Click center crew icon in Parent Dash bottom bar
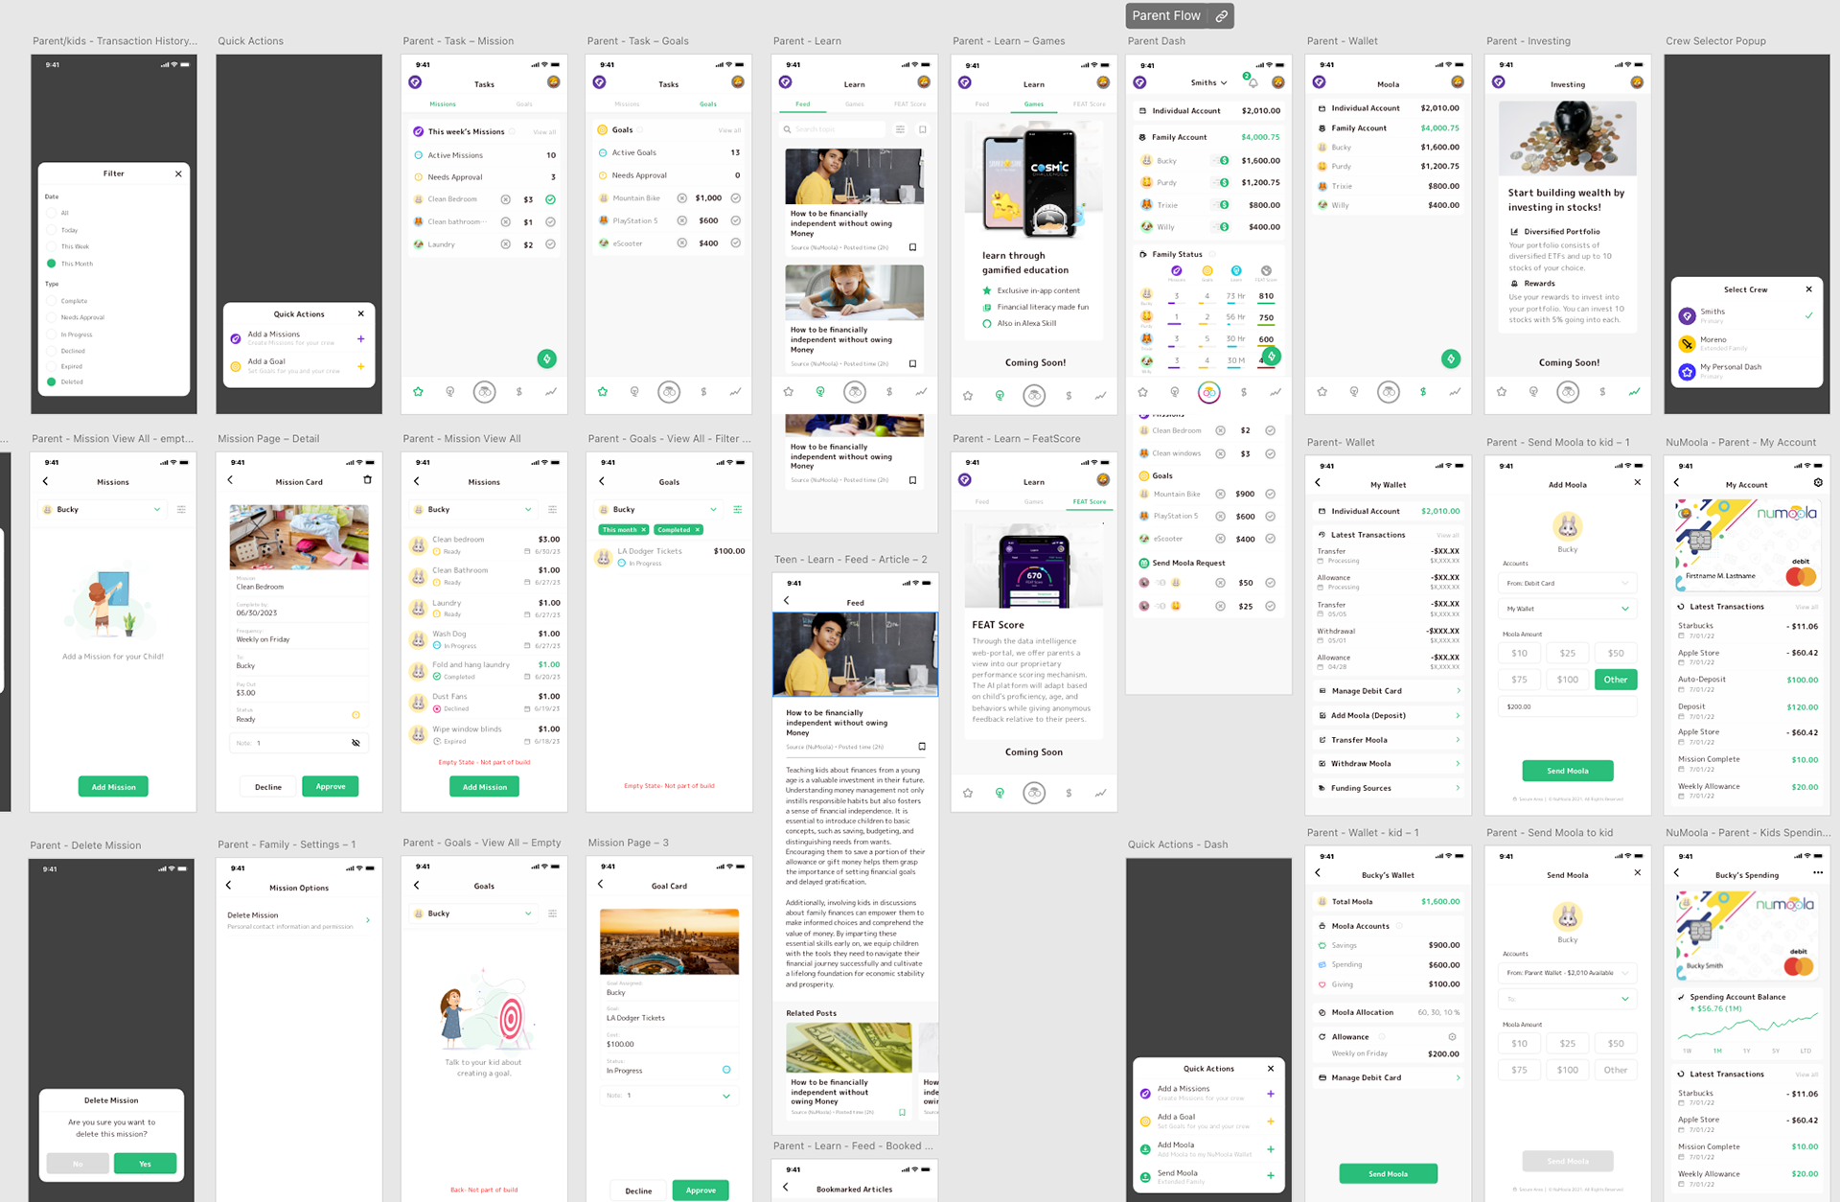 point(1209,392)
